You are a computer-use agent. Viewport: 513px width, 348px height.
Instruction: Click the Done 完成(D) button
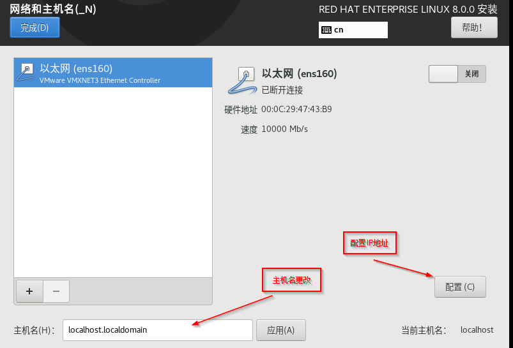click(x=34, y=27)
